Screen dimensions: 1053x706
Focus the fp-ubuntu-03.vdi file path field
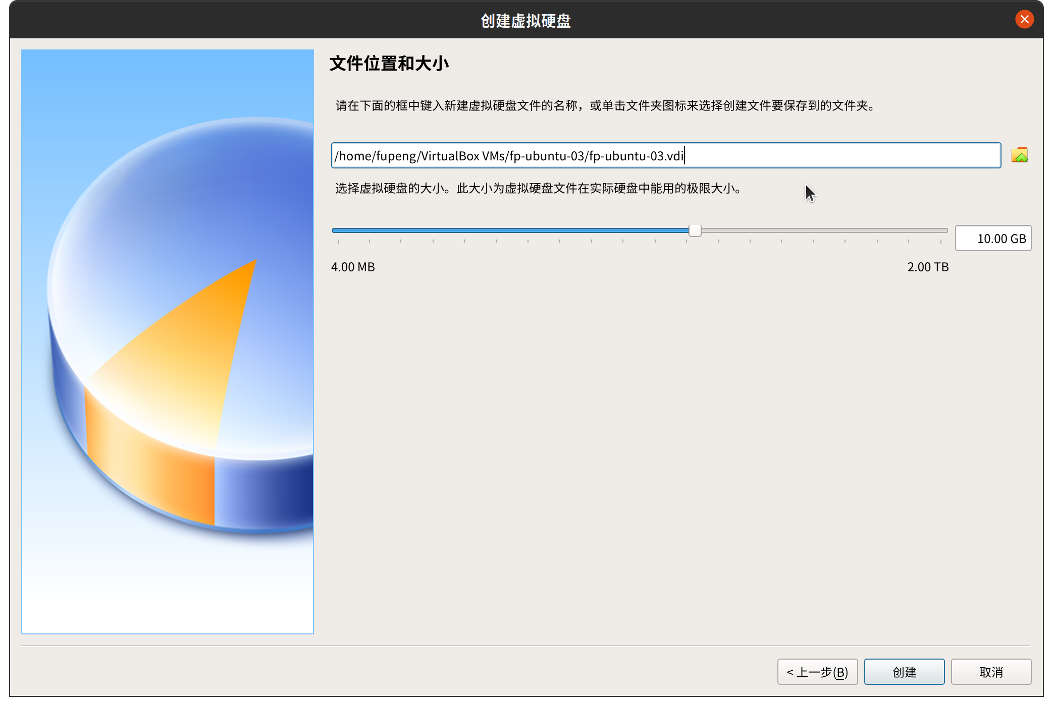tap(665, 155)
